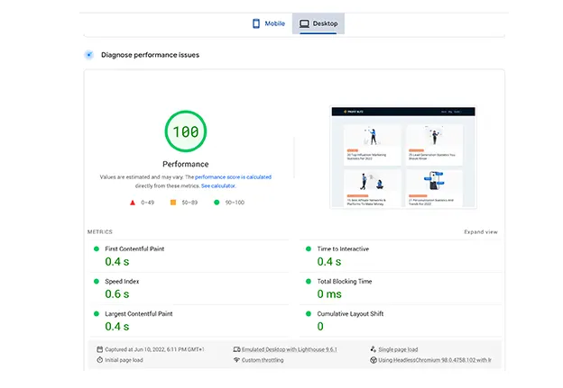
Task: Click the green circle 90–100 legend icon
Action: point(217,203)
